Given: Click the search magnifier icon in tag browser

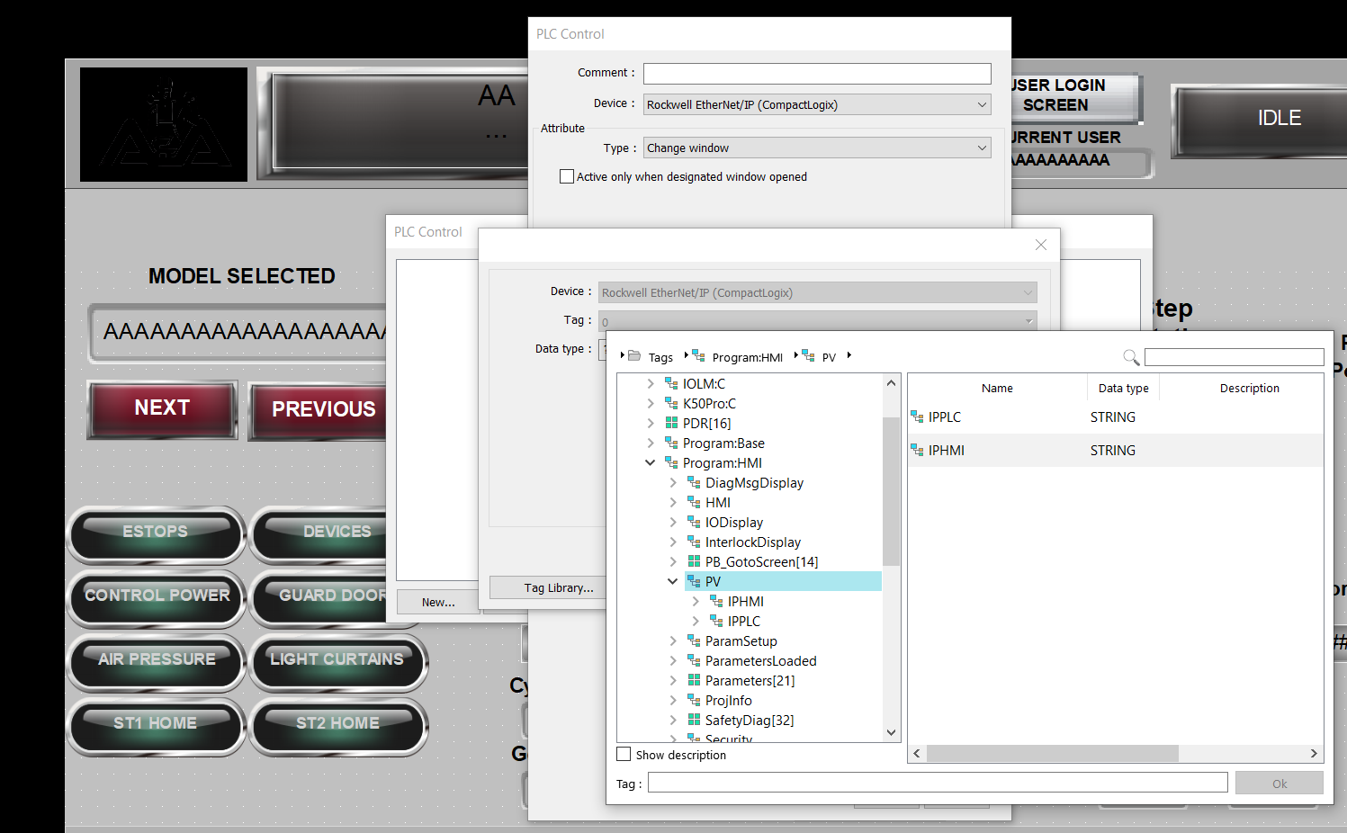Looking at the screenshot, I should [x=1131, y=357].
